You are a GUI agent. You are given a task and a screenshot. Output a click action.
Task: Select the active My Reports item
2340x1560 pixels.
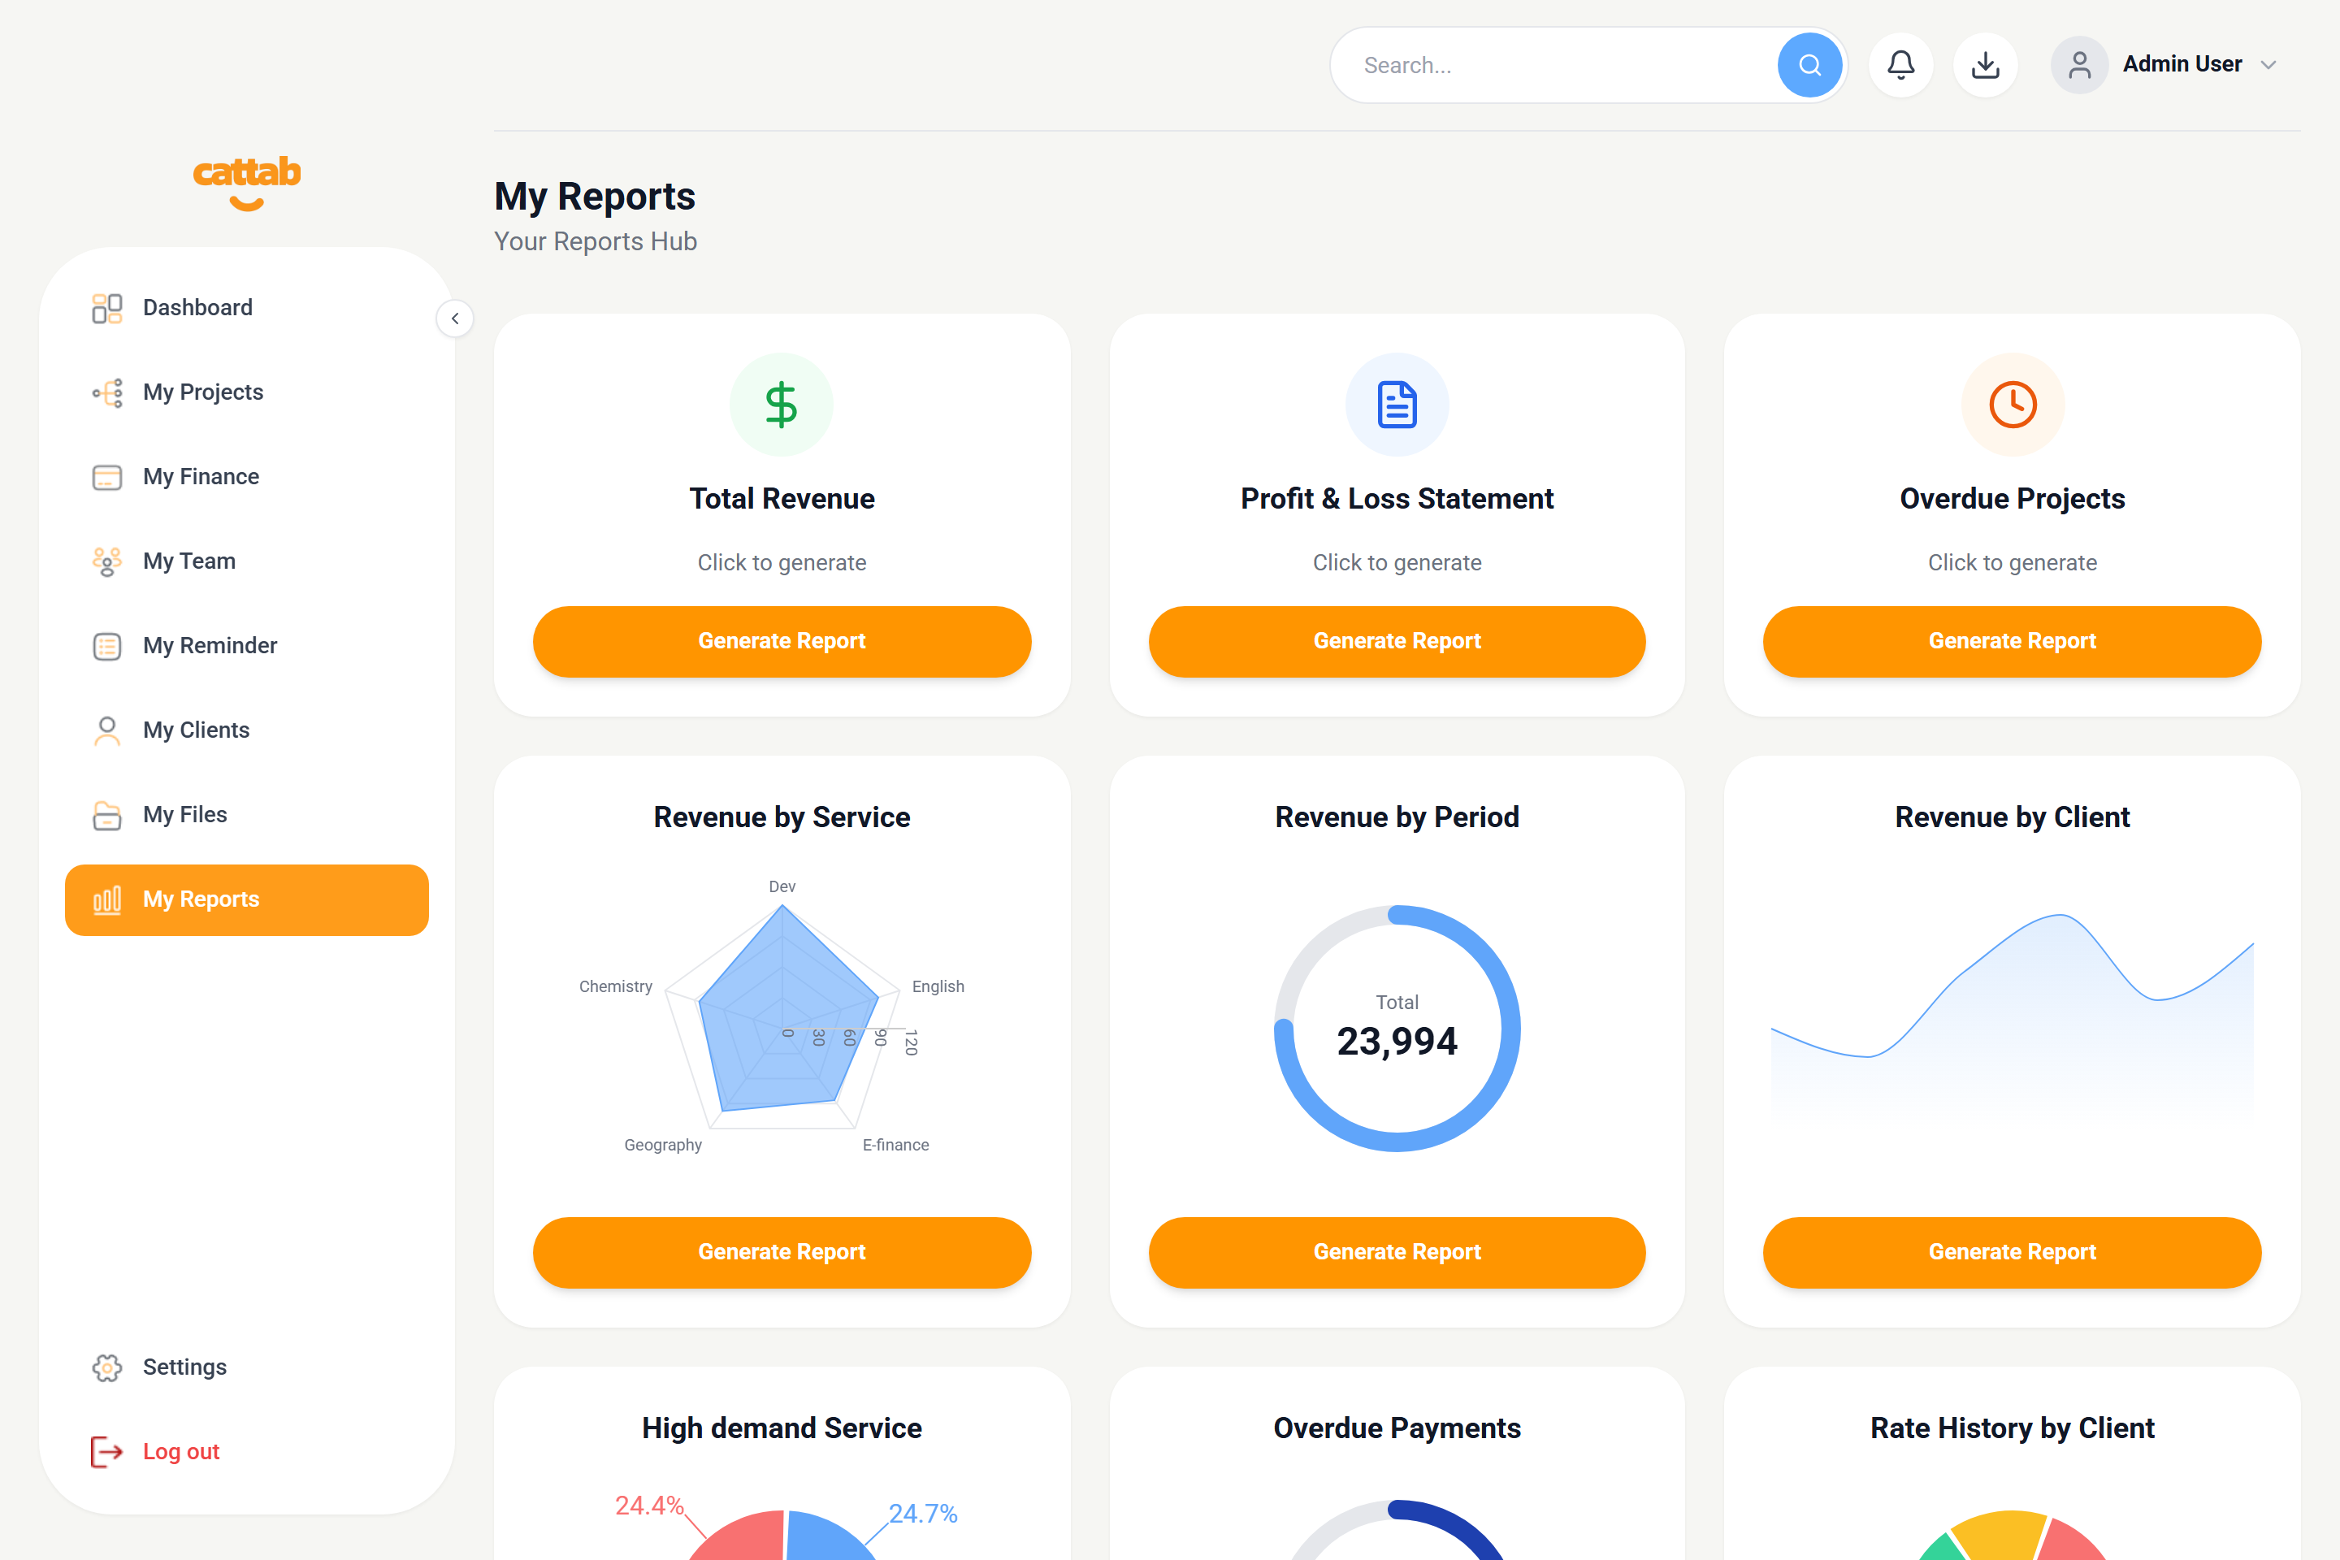[x=247, y=900]
